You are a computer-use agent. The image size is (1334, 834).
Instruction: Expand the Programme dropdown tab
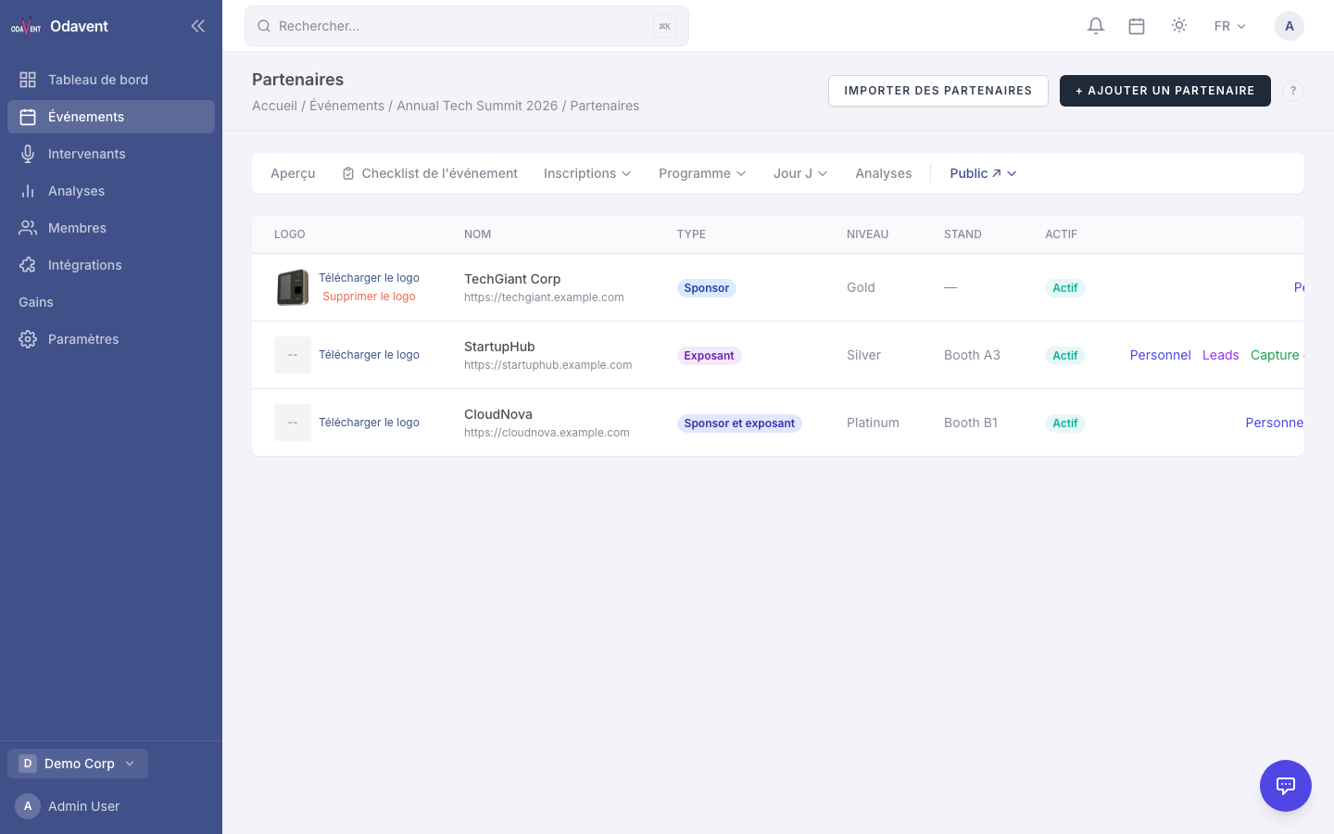[702, 173]
